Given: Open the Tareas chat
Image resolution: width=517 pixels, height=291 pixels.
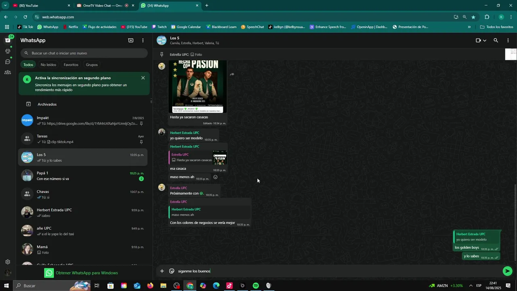Looking at the screenshot, I should [x=83, y=139].
